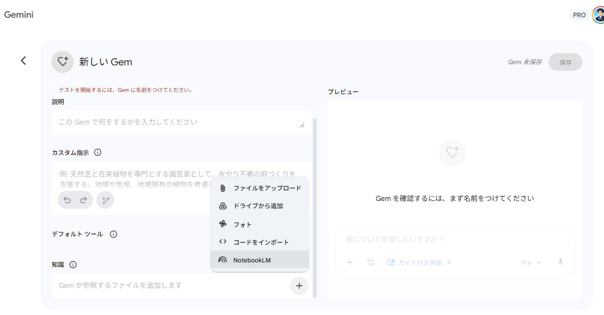Screen dimensions: 604x315
Task: Show info for デフォルト ツール
Action: pos(113,234)
